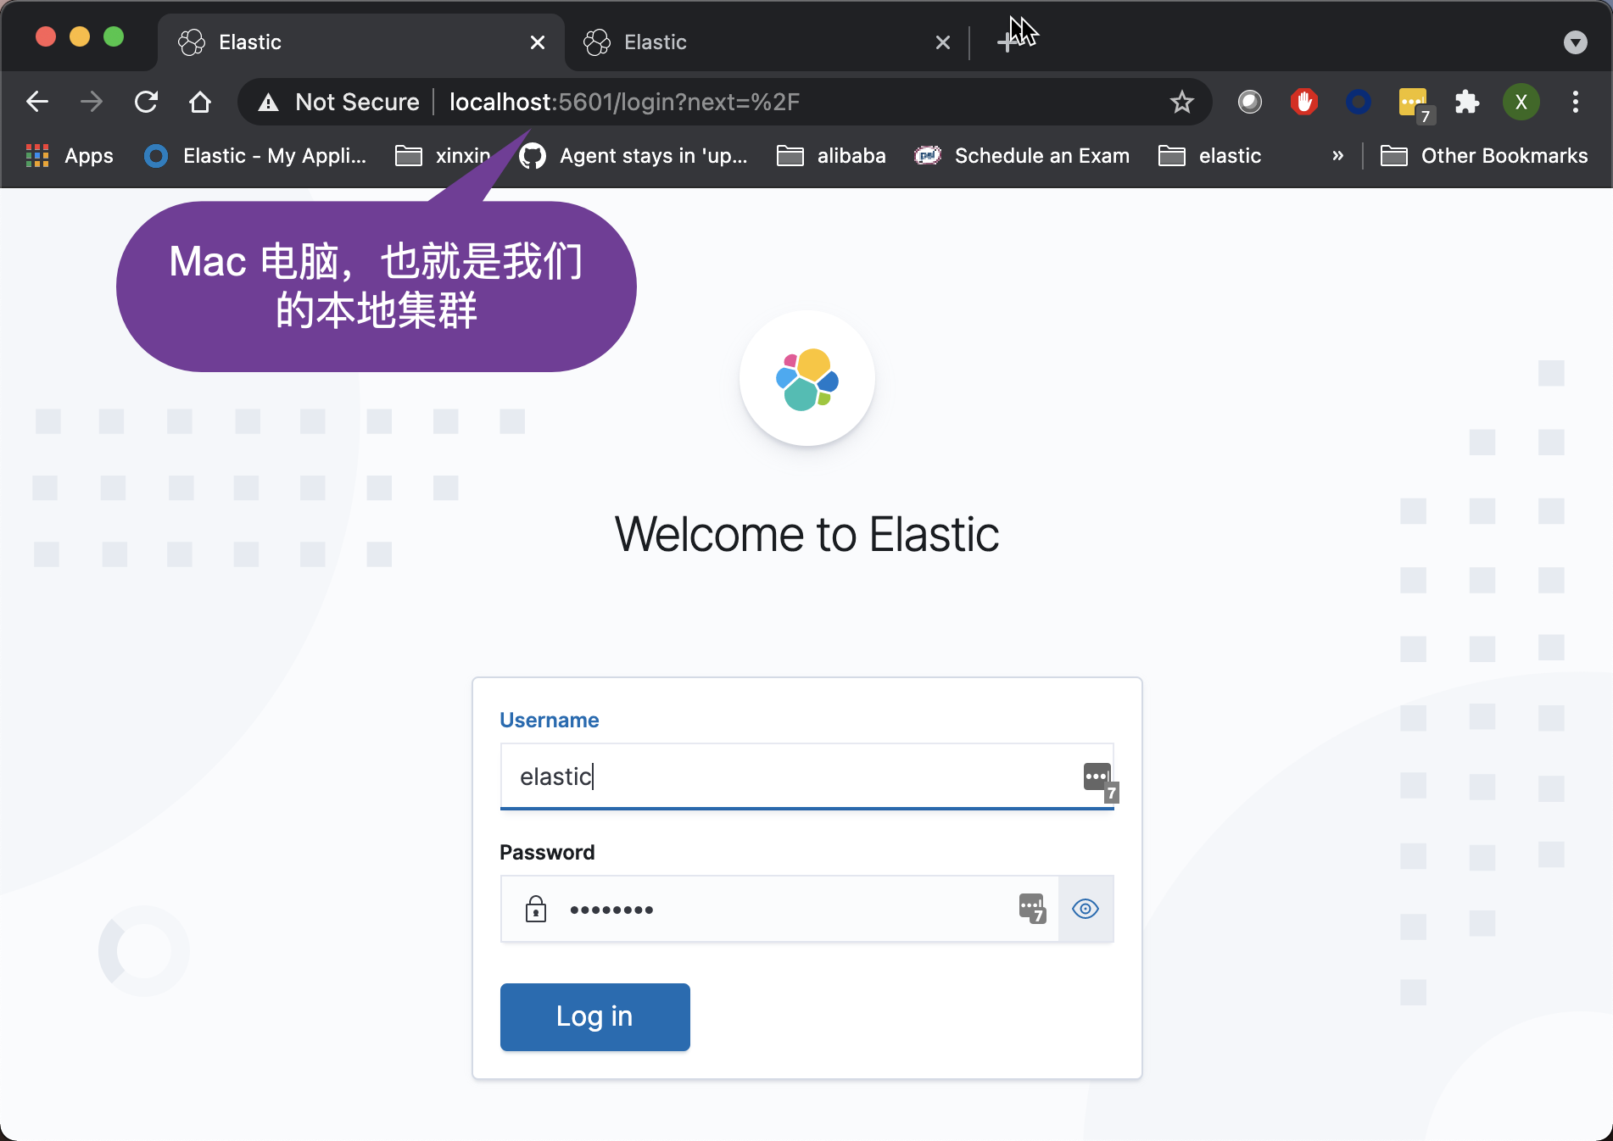1613x1141 pixels.
Task: Show the password with the eye toggle
Action: [x=1086, y=909]
